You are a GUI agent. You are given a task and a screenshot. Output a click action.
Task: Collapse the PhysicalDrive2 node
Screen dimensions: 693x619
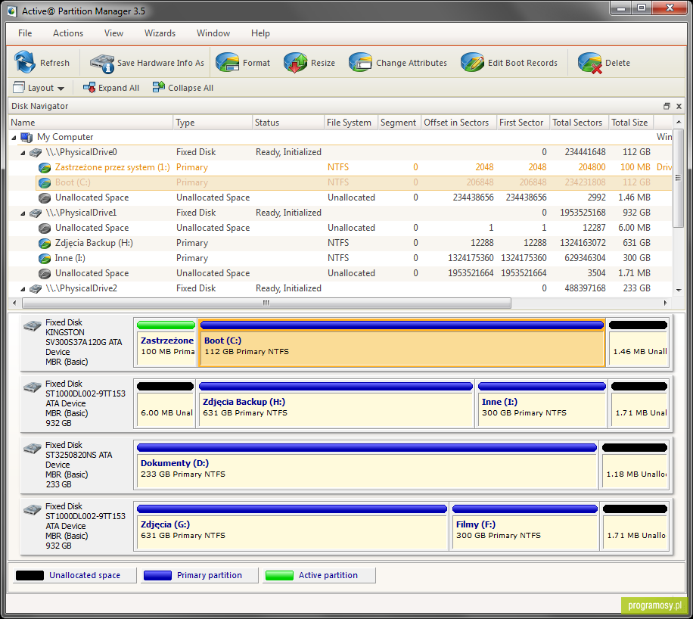(x=23, y=289)
